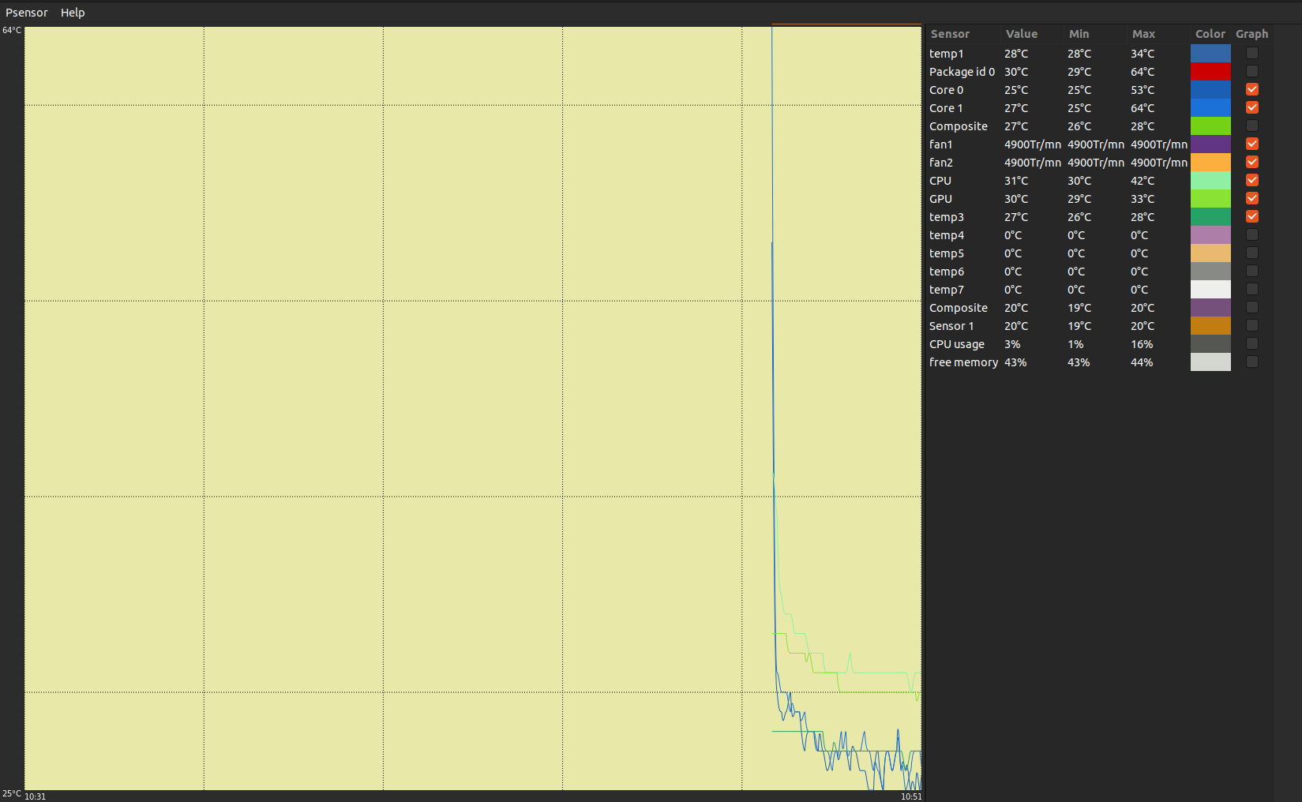Click the temp7 white color swatch
The image size is (1302, 802).
click(1210, 289)
